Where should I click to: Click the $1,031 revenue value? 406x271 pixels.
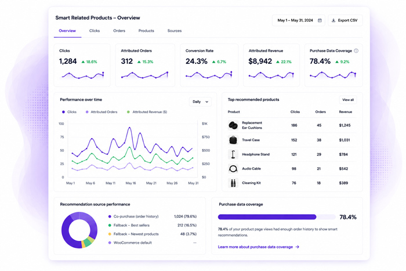click(x=345, y=140)
